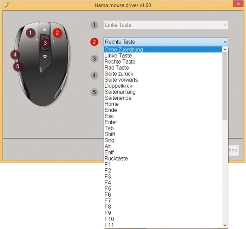Click the list scrollbar down arrow
This screenshot has width=246, height=229.
[x=225, y=225]
